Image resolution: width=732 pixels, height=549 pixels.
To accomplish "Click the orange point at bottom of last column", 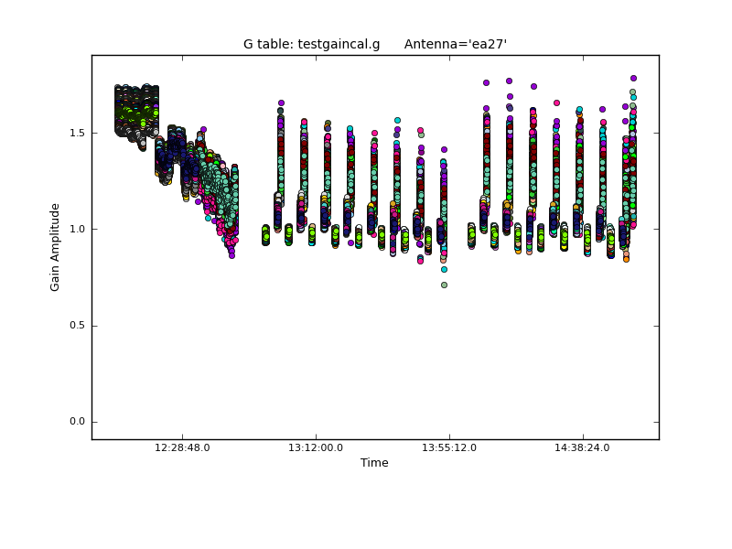I will tap(626, 259).
